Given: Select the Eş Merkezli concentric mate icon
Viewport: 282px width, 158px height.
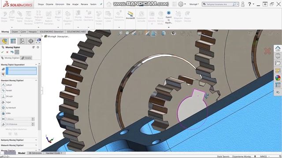Looking at the screenshot, I should (3, 108).
